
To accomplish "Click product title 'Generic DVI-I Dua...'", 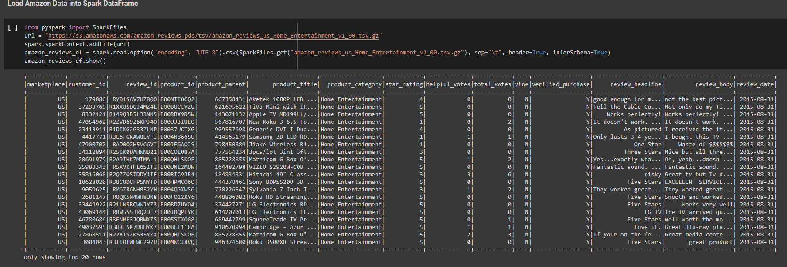I will [x=283, y=130].
